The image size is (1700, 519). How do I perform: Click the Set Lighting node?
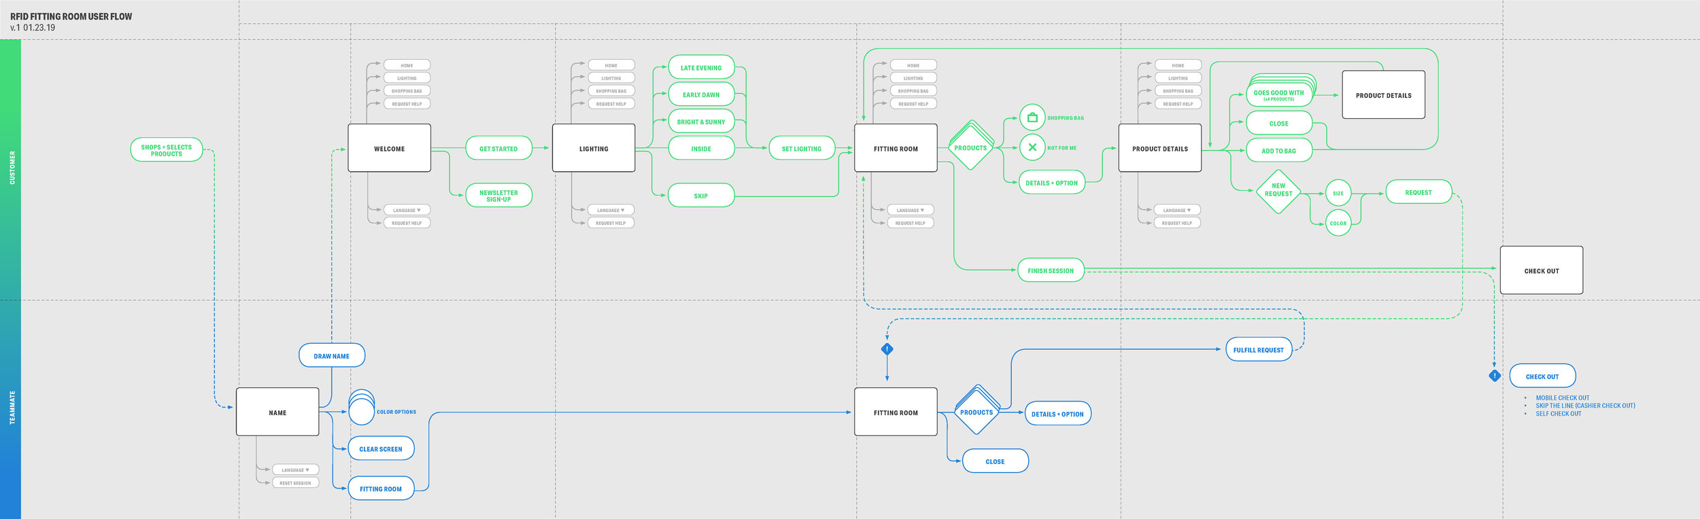tap(802, 148)
